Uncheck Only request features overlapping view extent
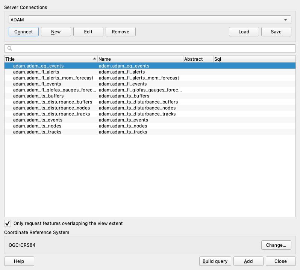Image resolution: width=300 pixels, height=270 pixels. click(x=8, y=223)
